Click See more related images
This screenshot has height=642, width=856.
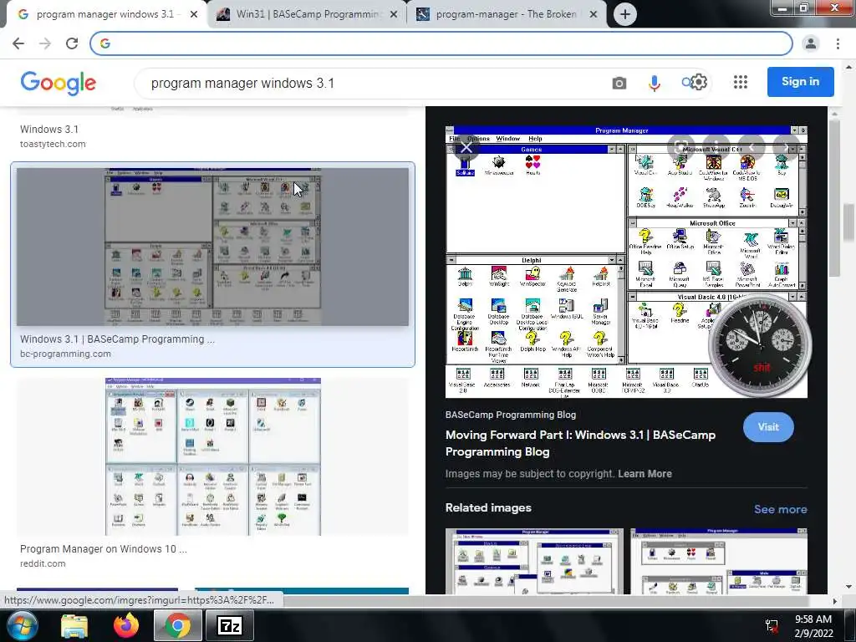[781, 509]
